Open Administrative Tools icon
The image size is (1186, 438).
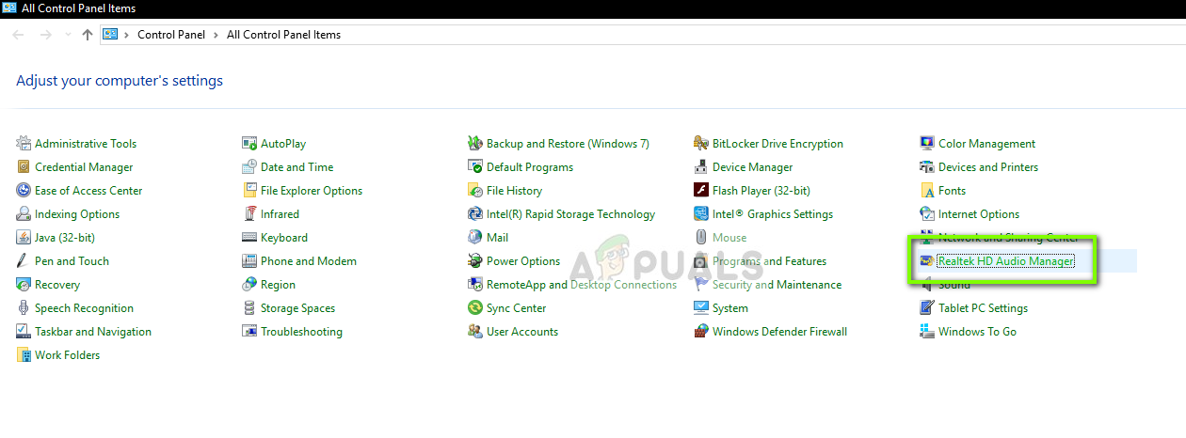tap(24, 143)
